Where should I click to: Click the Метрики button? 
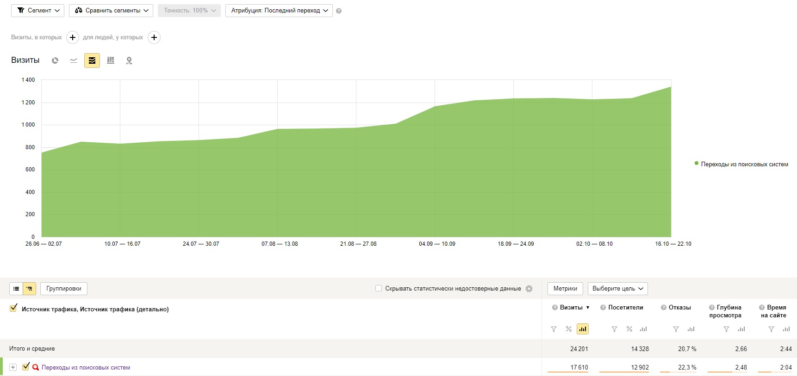pyautogui.click(x=565, y=289)
